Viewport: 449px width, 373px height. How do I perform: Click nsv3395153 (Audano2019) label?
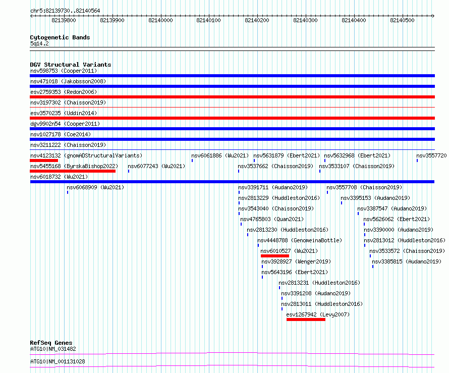point(375,198)
